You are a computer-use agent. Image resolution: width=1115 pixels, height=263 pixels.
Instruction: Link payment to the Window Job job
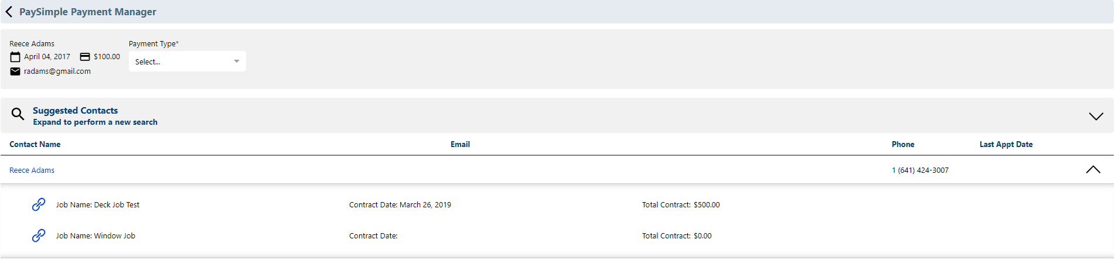[x=39, y=235]
